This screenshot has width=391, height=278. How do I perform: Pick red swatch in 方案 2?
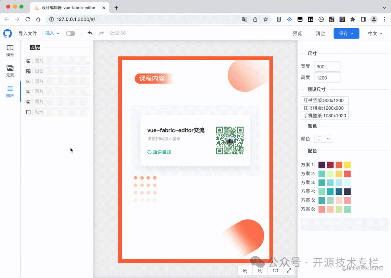coord(347,174)
